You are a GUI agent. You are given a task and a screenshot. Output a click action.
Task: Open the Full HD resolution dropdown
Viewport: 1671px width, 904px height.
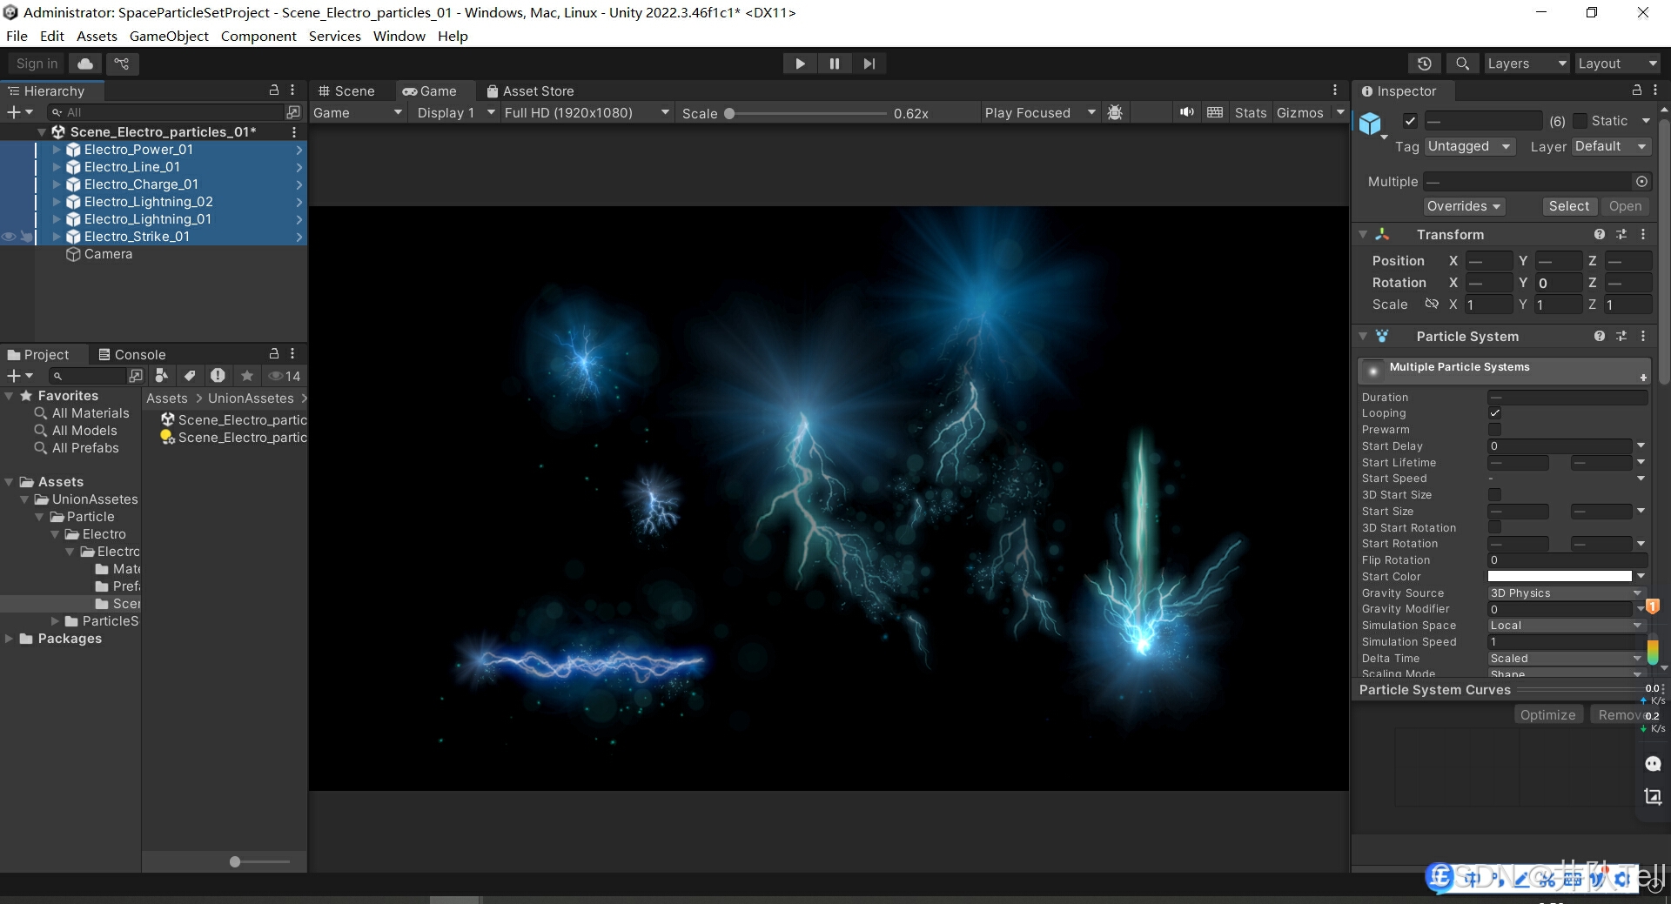(x=587, y=112)
